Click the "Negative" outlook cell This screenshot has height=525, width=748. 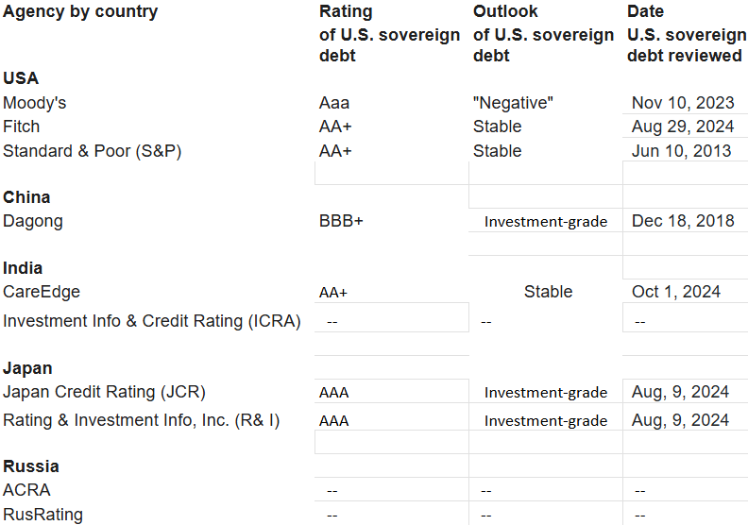click(513, 103)
